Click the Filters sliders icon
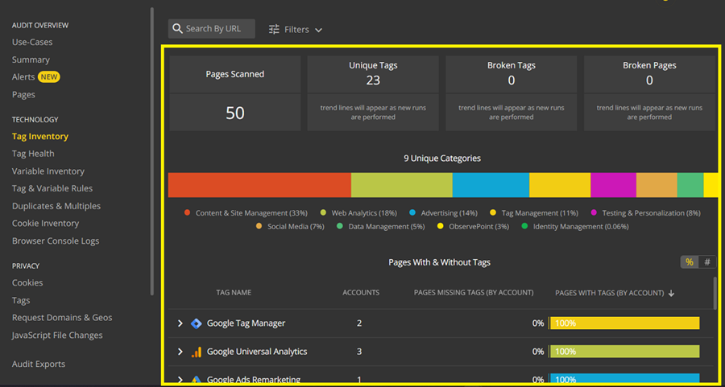725x387 pixels. click(x=274, y=29)
